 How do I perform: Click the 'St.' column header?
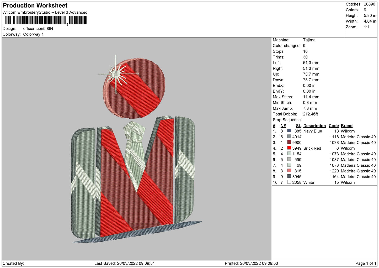pyautogui.click(x=298, y=126)
